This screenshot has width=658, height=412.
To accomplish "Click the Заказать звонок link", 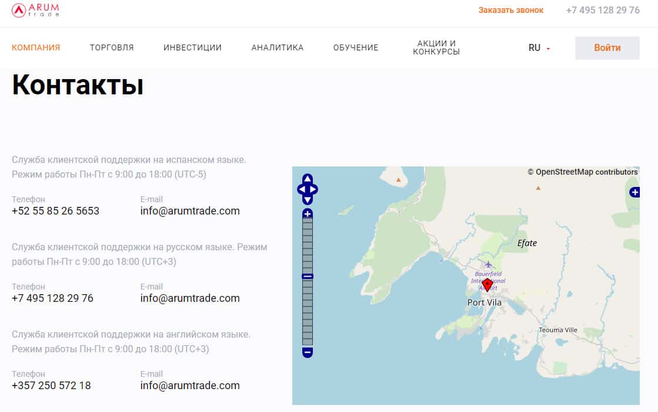I will point(511,10).
